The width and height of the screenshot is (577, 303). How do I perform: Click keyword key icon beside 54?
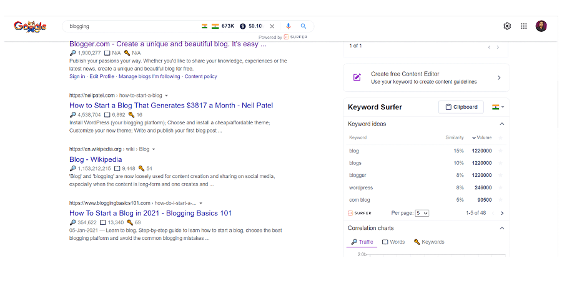[x=141, y=169]
